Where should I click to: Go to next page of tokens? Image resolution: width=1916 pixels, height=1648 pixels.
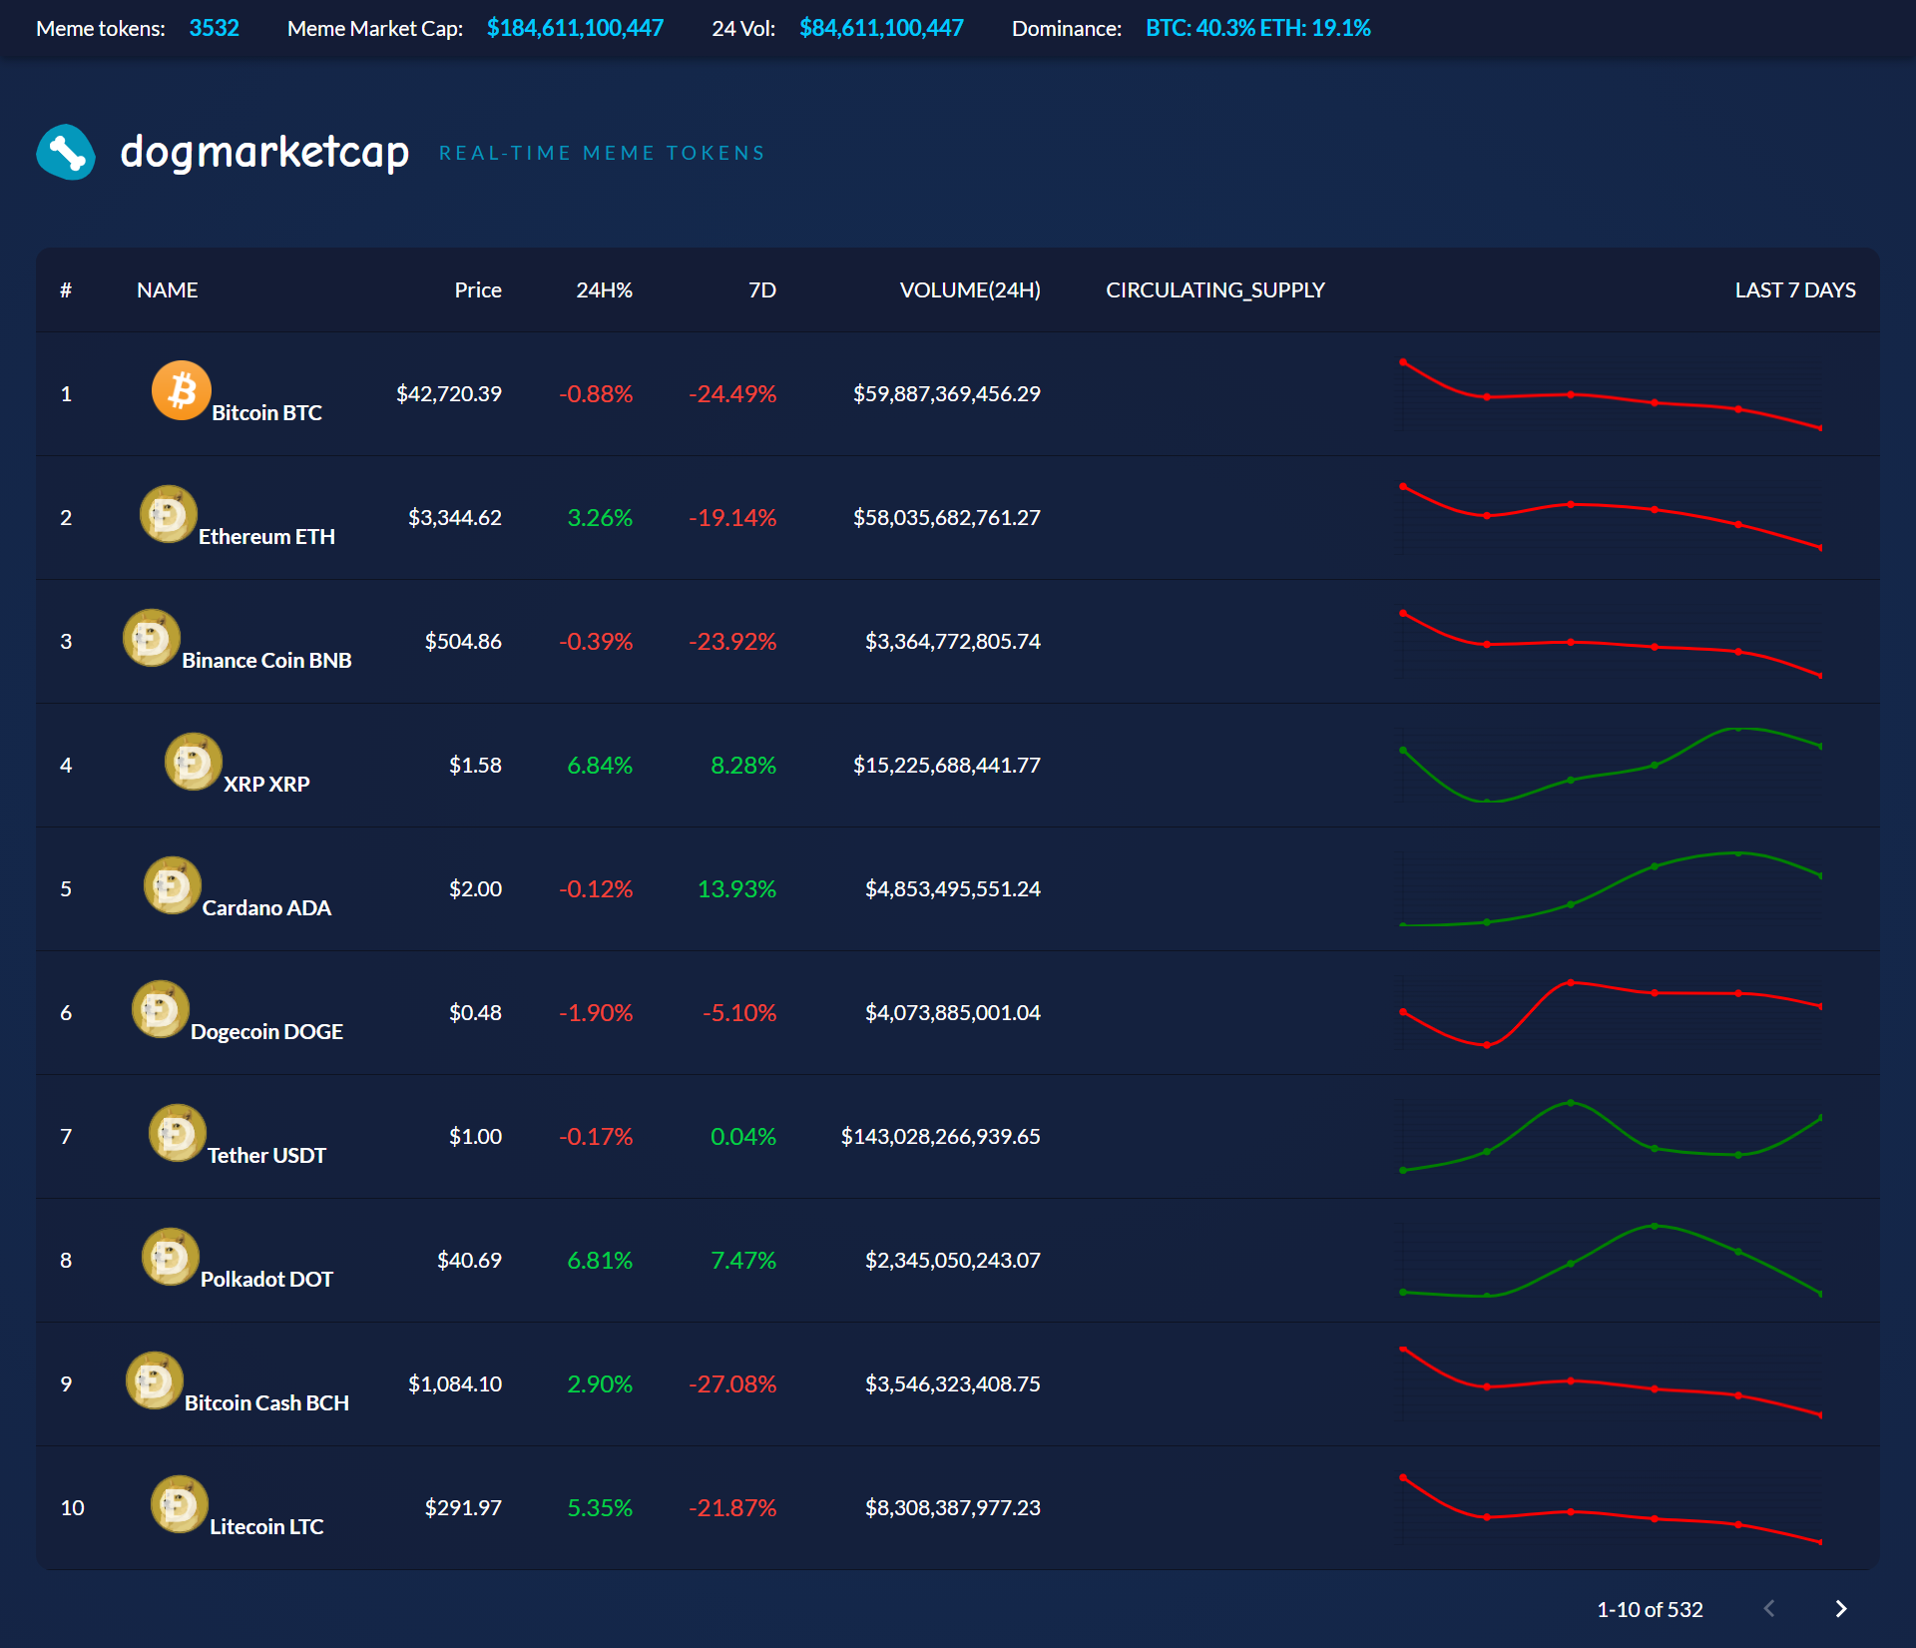1841,1609
